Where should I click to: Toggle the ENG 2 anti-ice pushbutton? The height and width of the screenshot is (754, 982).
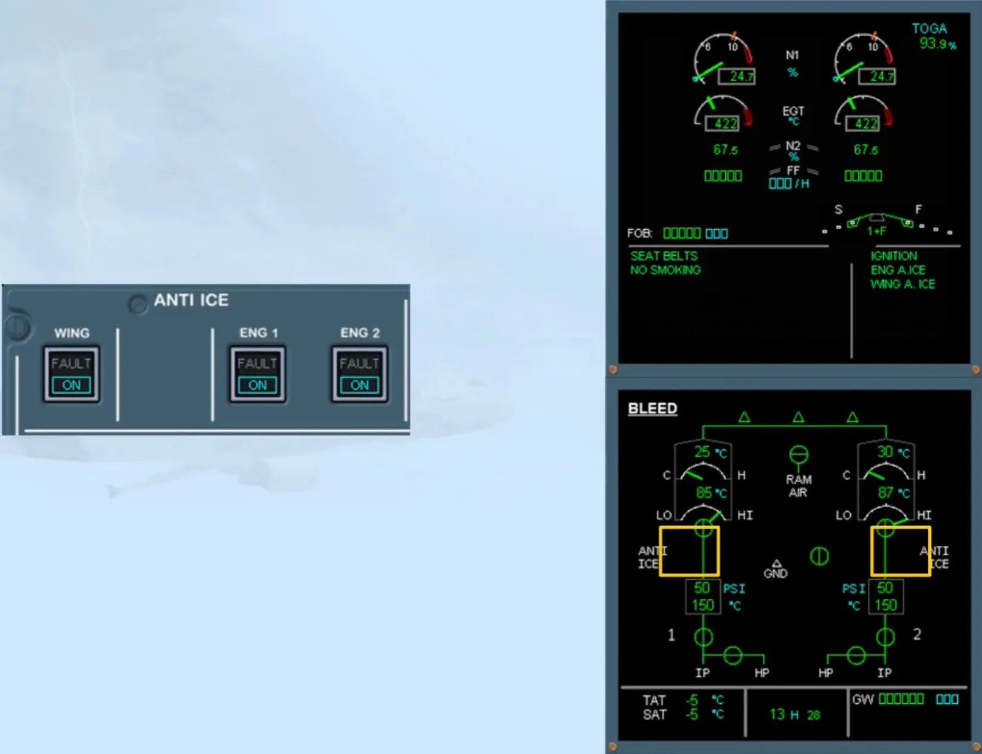[360, 374]
